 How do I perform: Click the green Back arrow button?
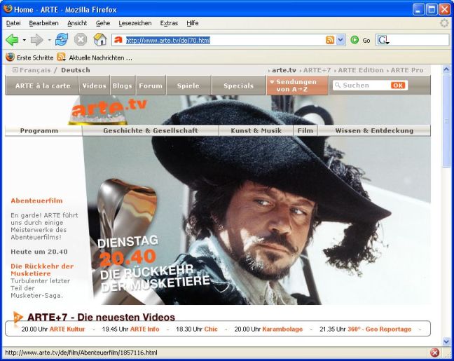tap(12, 40)
